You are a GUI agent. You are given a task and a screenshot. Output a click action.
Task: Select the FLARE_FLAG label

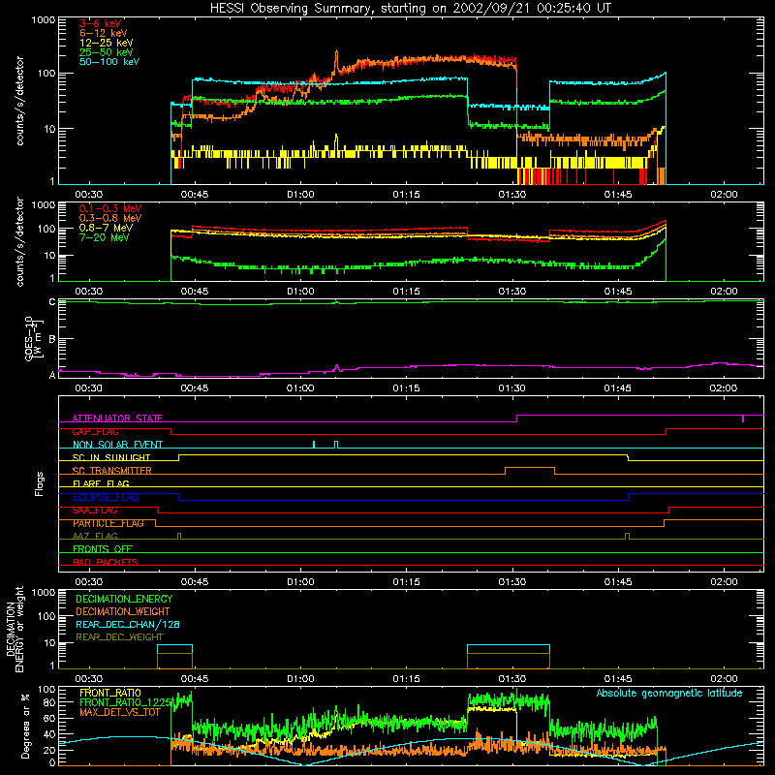(101, 483)
